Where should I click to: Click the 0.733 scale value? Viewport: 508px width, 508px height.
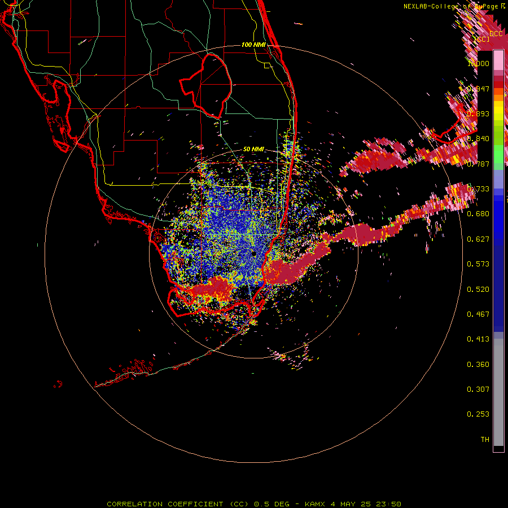tap(478, 189)
